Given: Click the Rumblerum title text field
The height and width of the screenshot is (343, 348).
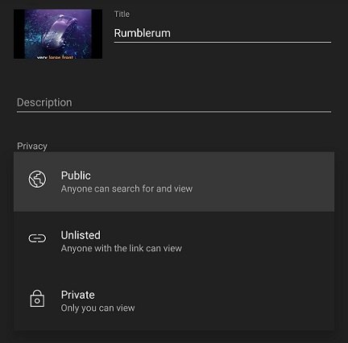Looking at the screenshot, I should tap(222, 33).
